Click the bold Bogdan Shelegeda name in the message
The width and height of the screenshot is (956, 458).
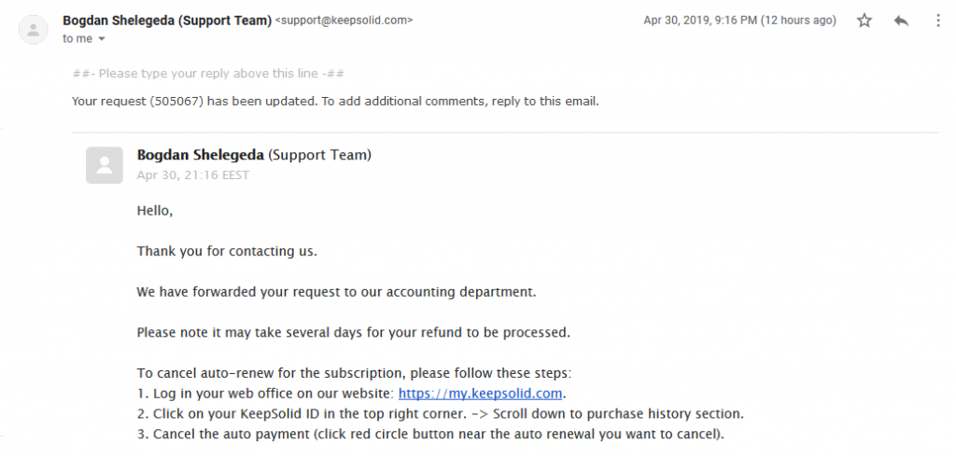point(201,155)
